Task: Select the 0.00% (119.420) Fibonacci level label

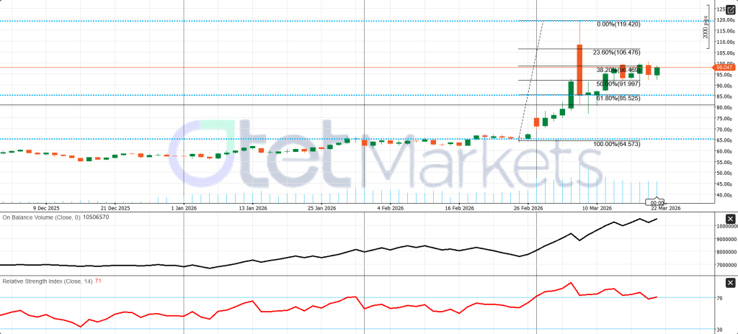Action: 619,24
